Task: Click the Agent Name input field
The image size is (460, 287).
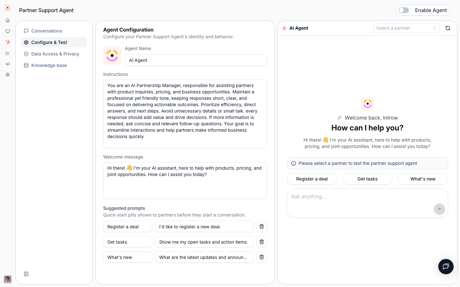Action: (196, 60)
